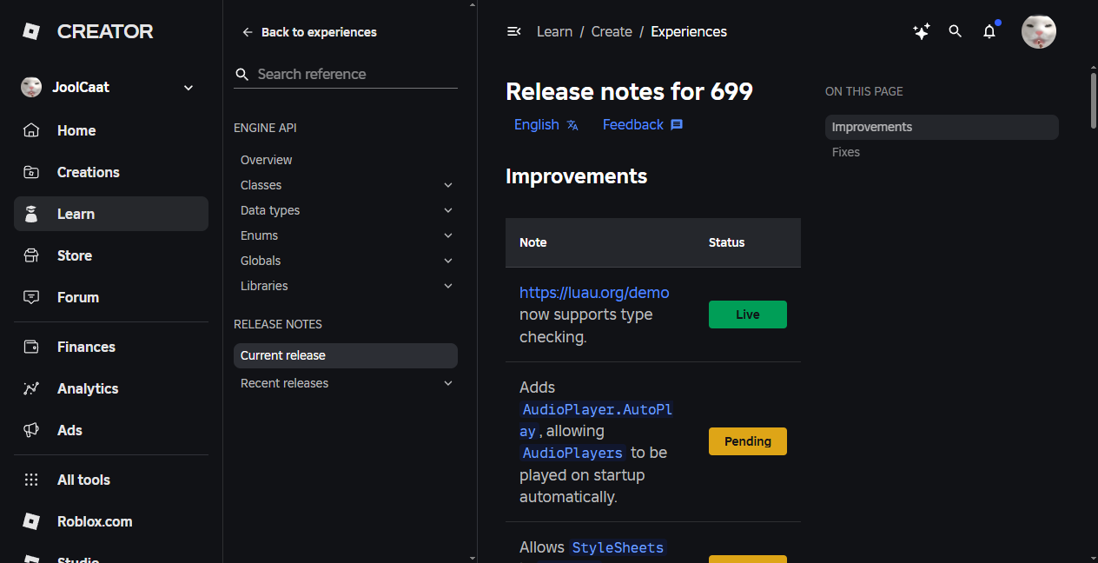Click the AudioPlayers code link

(x=573, y=453)
